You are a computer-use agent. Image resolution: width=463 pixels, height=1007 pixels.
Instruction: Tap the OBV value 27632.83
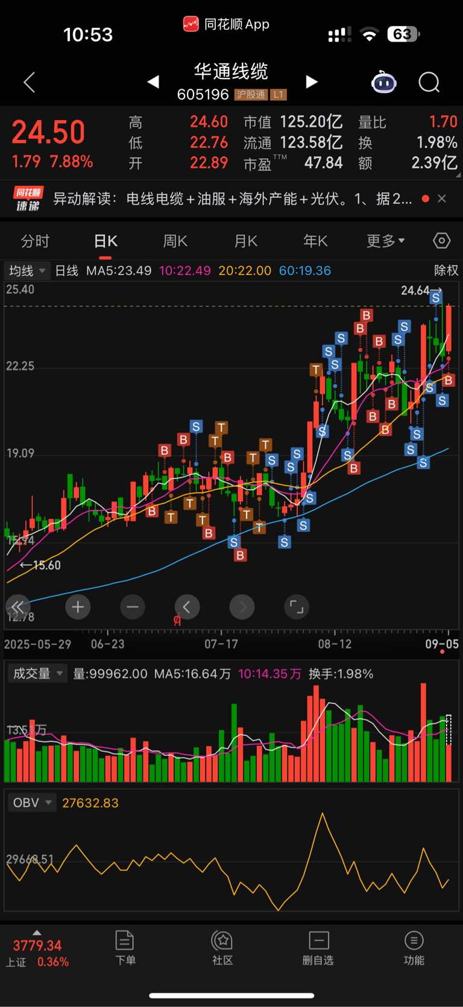click(90, 803)
